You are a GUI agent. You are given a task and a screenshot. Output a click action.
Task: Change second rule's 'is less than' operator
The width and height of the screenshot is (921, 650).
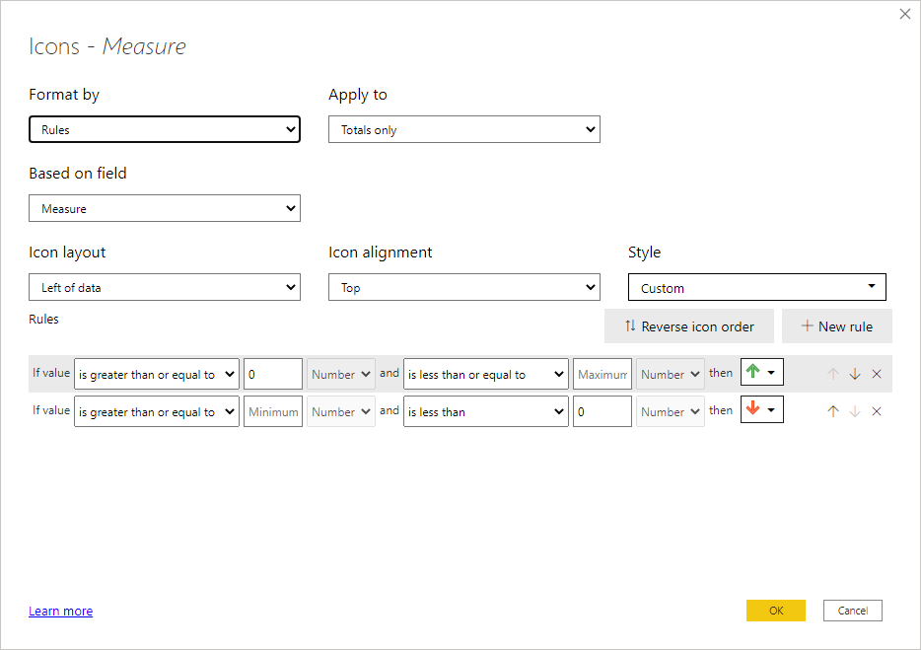click(486, 411)
